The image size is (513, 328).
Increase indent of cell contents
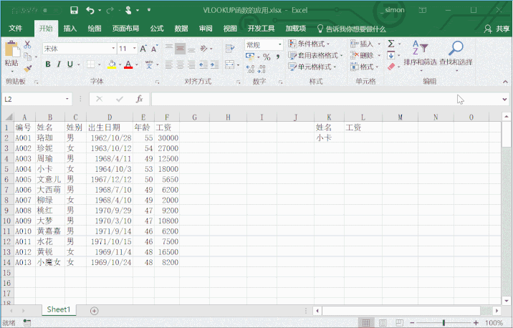click(x=215, y=64)
